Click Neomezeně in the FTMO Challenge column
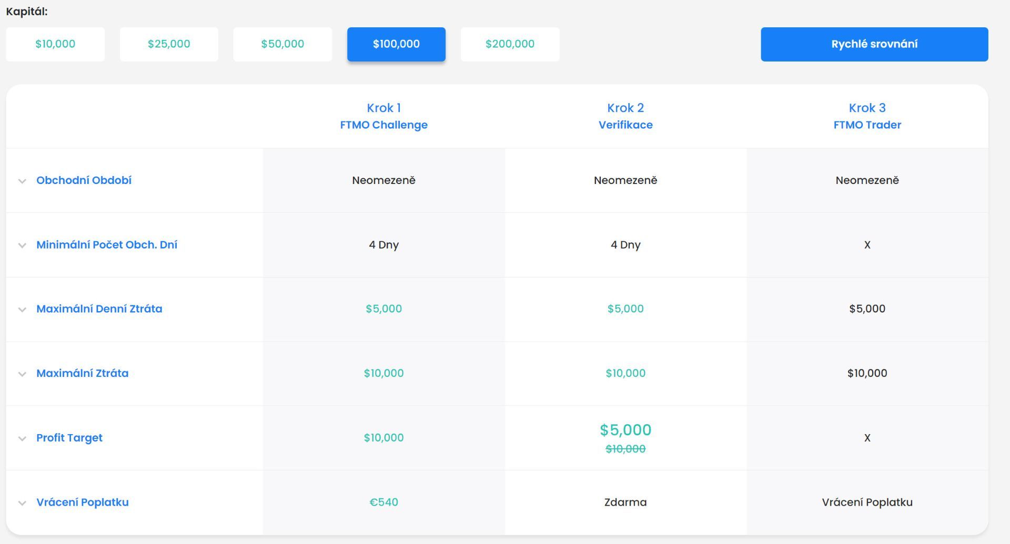This screenshot has width=1010, height=544. 384,180
